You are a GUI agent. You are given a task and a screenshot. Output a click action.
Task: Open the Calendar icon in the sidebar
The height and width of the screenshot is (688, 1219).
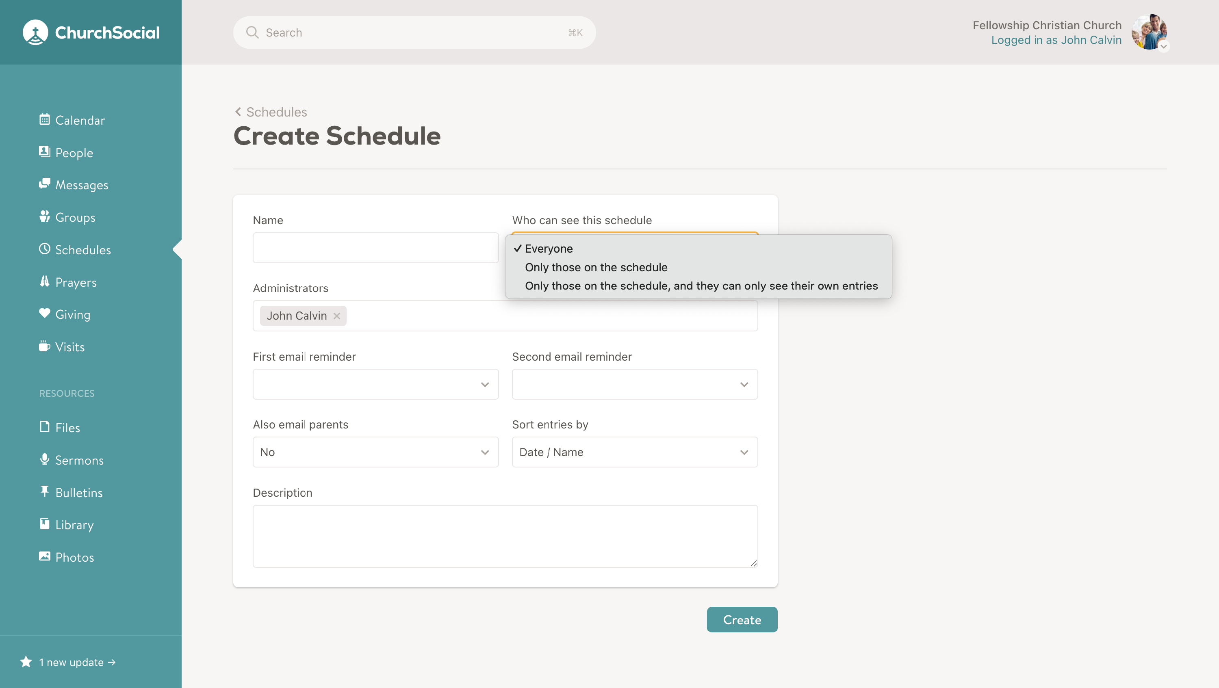click(x=44, y=119)
